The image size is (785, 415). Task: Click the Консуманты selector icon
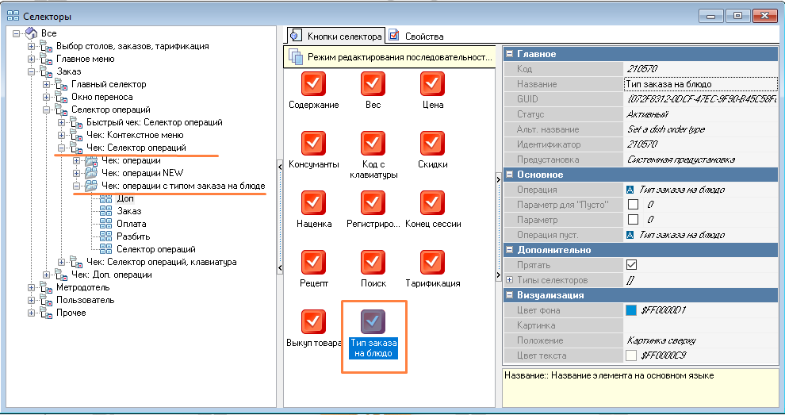pyautogui.click(x=314, y=144)
